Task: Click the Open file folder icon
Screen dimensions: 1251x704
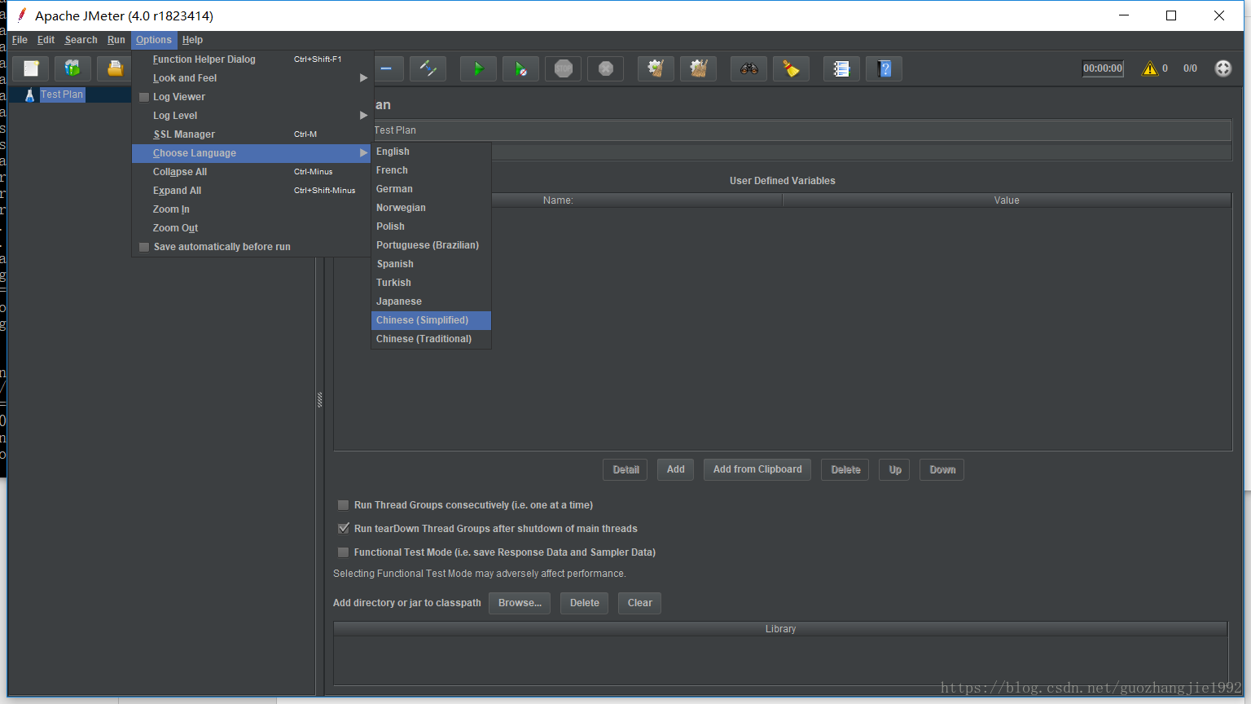Action: [x=115, y=68]
